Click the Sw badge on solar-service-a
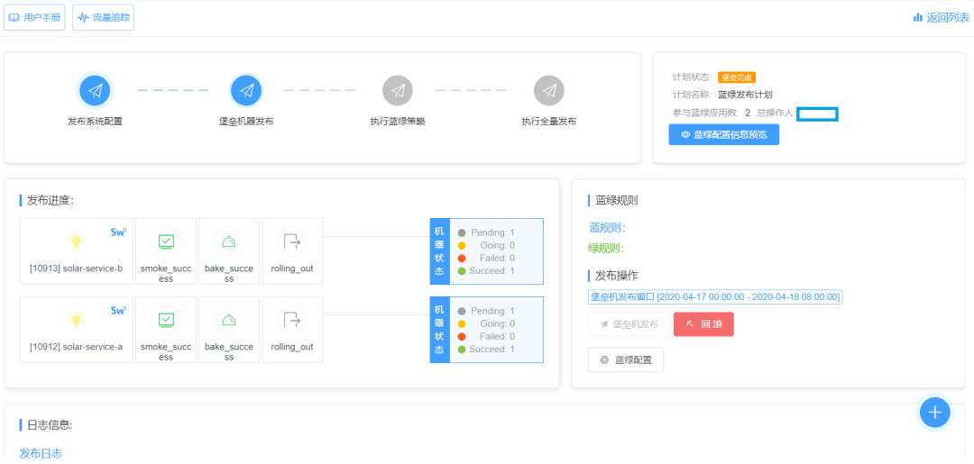 [x=118, y=310]
